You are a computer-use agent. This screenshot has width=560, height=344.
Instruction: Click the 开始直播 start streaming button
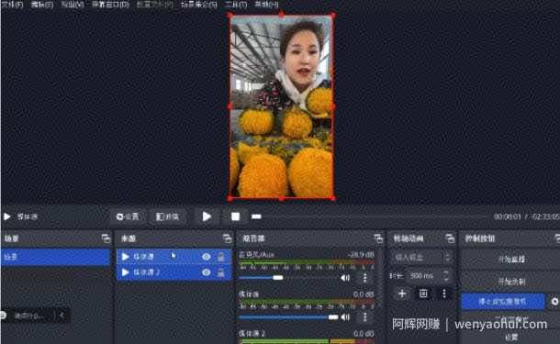[x=511, y=259]
